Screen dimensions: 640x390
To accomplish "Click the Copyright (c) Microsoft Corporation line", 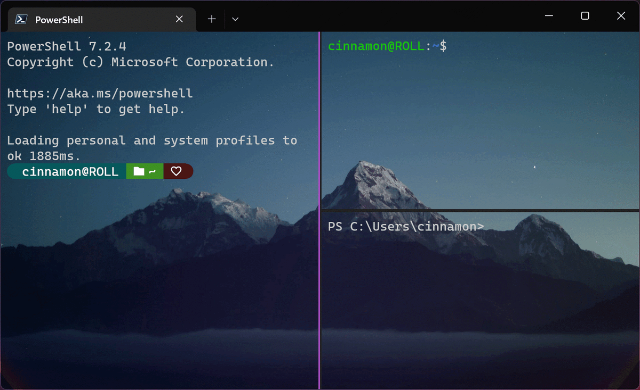I will tap(141, 62).
